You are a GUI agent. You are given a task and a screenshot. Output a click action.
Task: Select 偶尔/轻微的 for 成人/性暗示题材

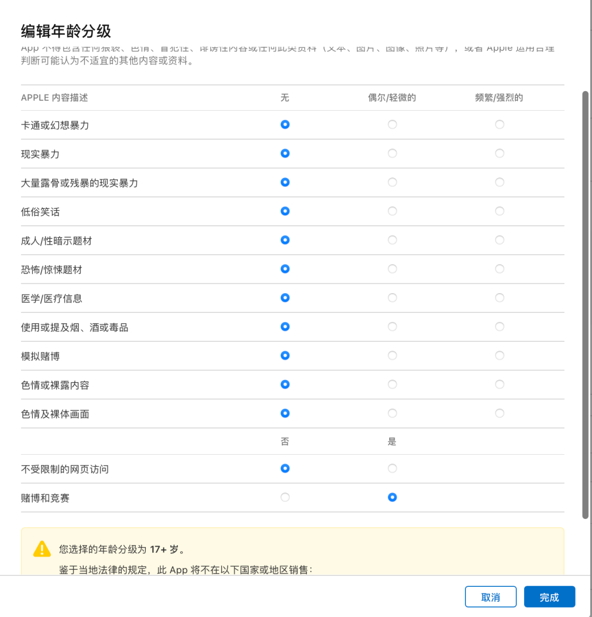click(392, 240)
